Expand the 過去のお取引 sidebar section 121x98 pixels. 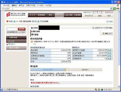16,48
